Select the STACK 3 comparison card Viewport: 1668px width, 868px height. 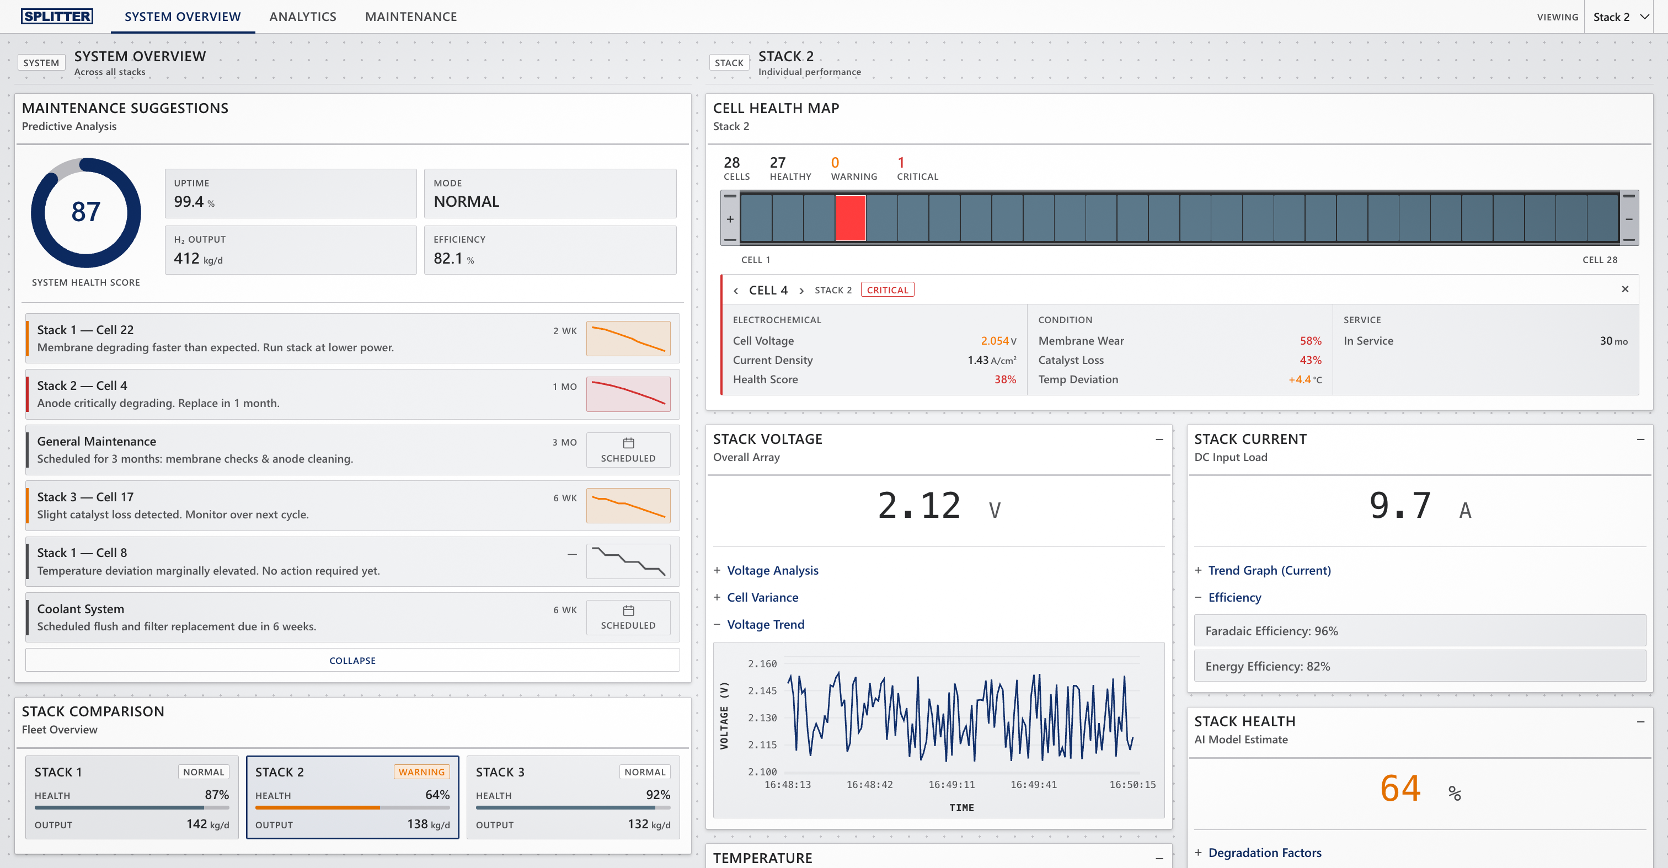point(573,797)
